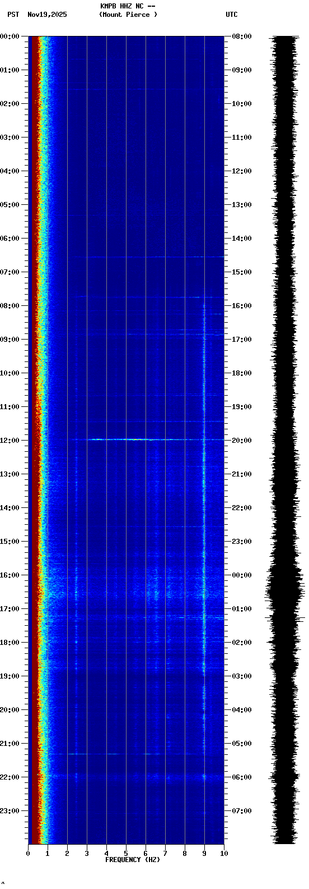Click the 06:00 PST time label

(x=10, y=239)
